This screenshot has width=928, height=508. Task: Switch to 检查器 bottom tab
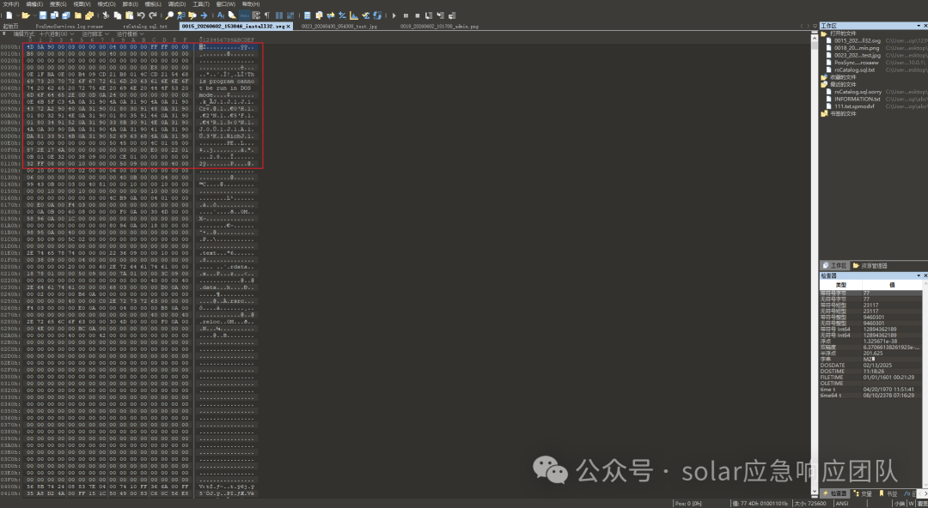pyautogui.click(x=834, y=493)
